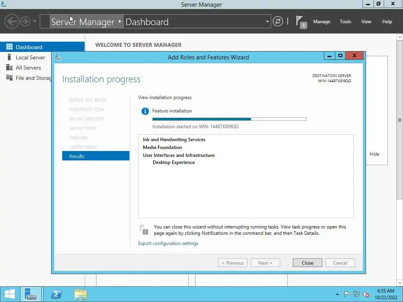Image resolution: width=403 pixels, height=302 pixels.
Task: Click User Interfaces and Infrastructure entry
Action: click(x=179, y=155)
